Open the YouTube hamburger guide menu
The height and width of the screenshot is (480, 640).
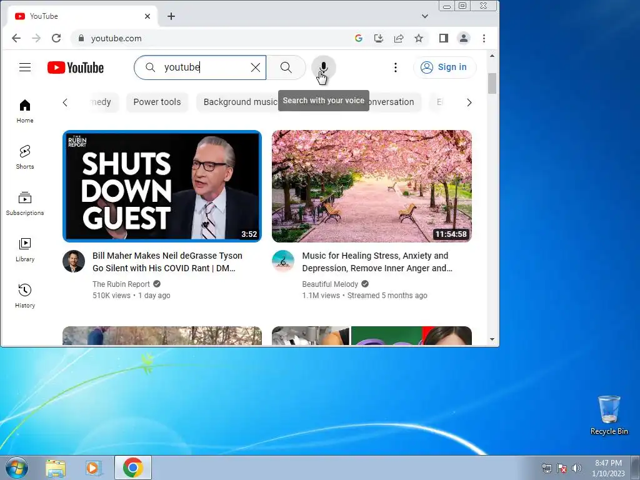[25, 67]
